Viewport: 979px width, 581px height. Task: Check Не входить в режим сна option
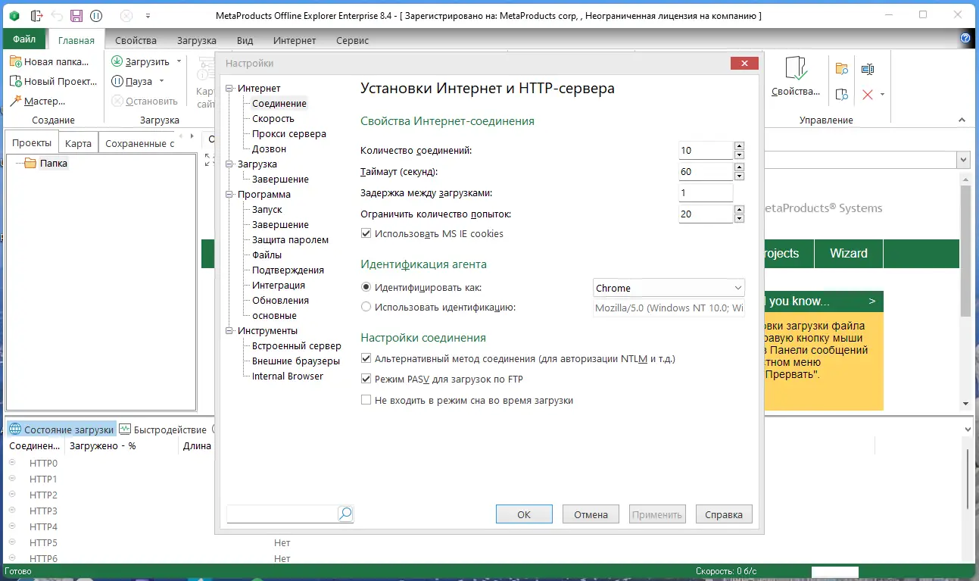pyautogui.click(x=366, y=400)
